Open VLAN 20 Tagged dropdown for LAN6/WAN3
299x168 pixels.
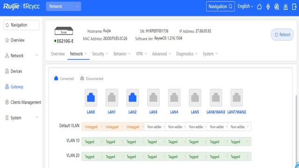[217, 156]
